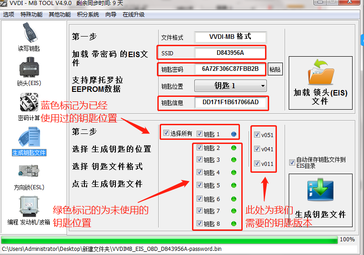Click the 加载 锁头(EIS) 文件 folder icon
This screenshot has width=364, height=255.
(x=321, y=72)
